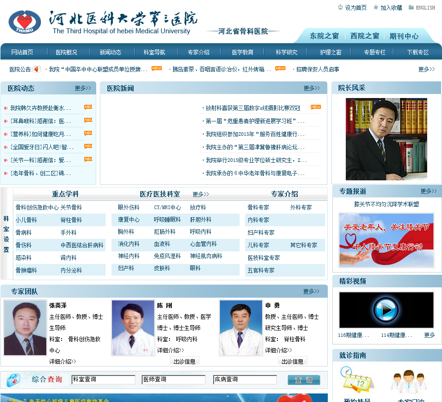Switch to 西院之窗 tab
442x402 pixels.
click(365, 36)
